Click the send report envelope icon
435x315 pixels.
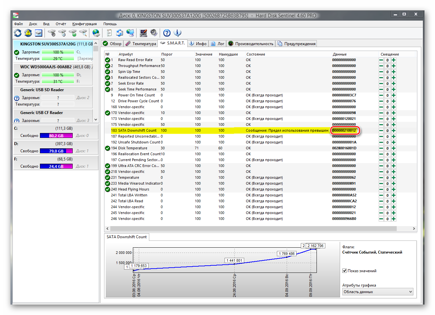click(120, 33)
